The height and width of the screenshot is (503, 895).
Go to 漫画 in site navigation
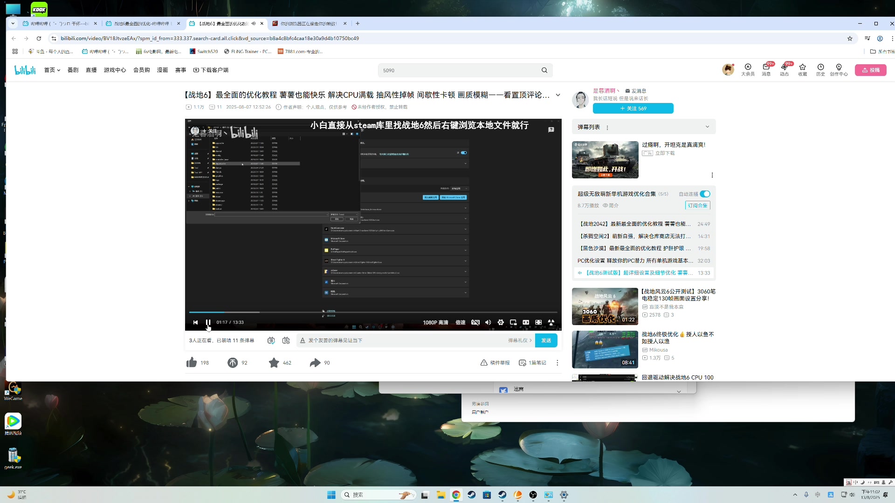click(162, 70)
